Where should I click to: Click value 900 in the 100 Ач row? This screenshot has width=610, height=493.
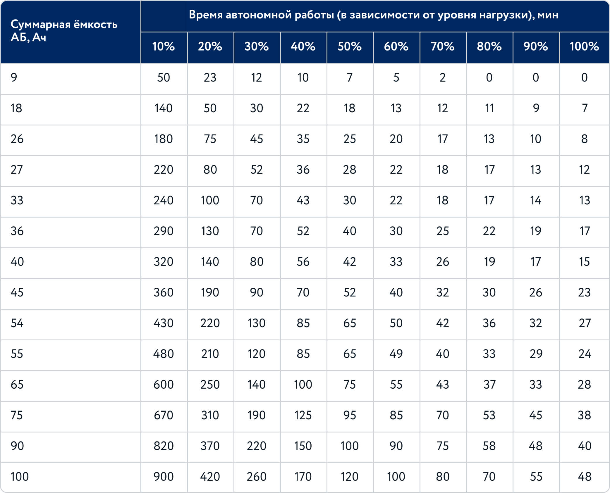pos(164,477)
